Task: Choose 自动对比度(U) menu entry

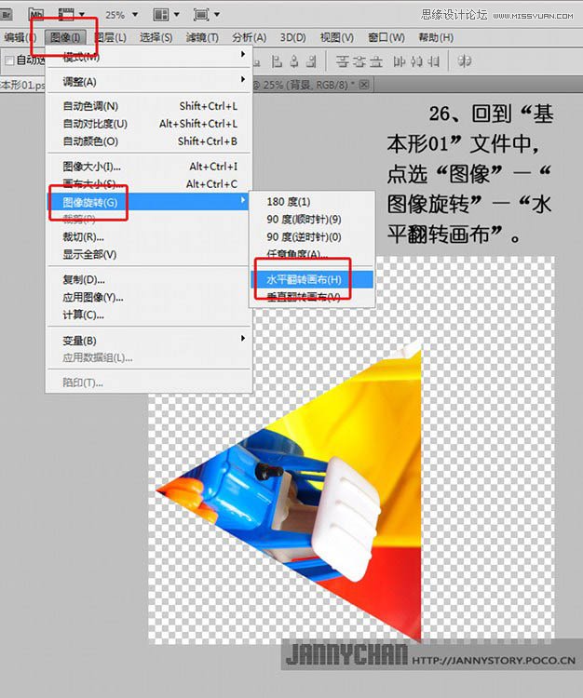Action: point(149,124)
